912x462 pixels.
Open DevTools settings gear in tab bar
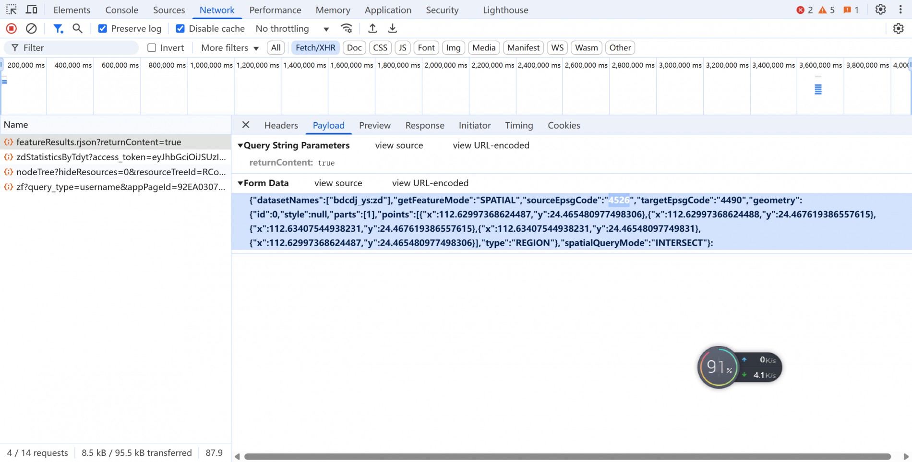coord(880,10)
